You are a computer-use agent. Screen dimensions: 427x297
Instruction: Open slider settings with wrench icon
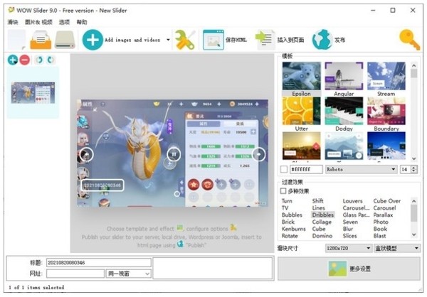[185, 39]
